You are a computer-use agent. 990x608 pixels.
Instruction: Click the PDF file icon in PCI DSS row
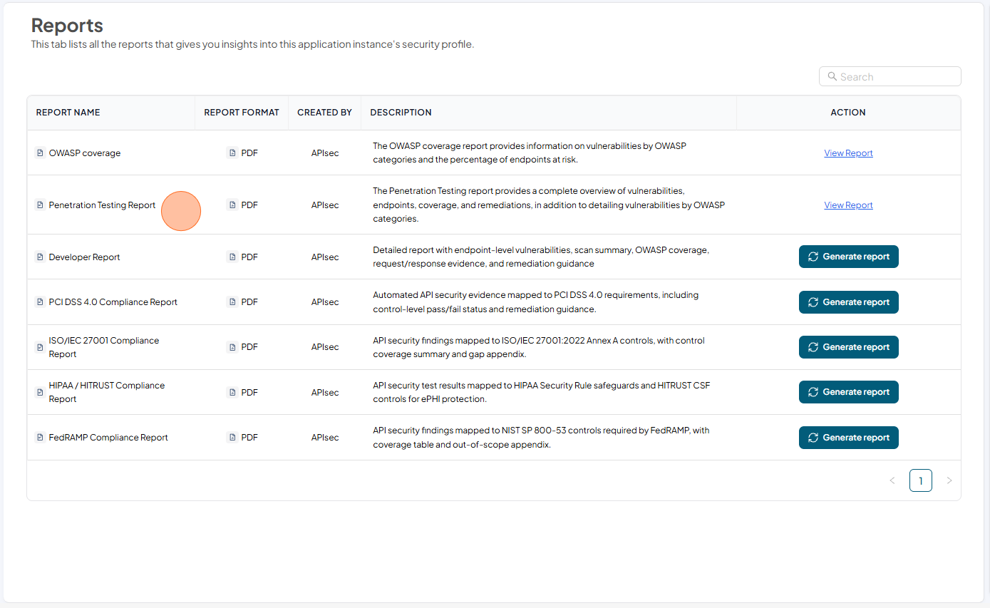click(232, 302)
